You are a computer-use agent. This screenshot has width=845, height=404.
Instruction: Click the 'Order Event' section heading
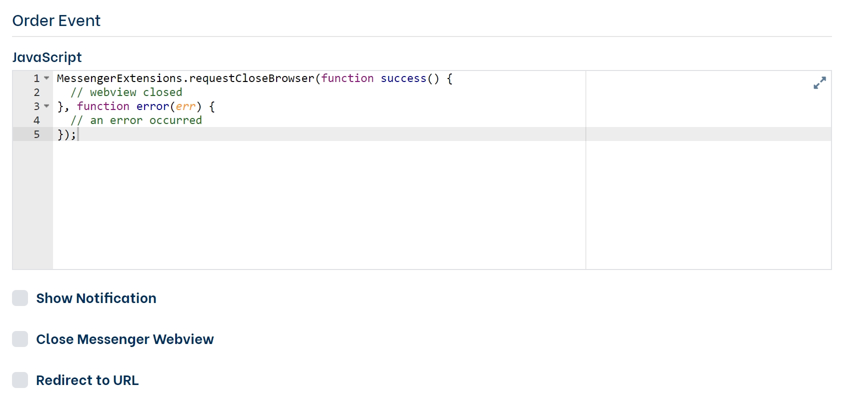coord(57,20)
